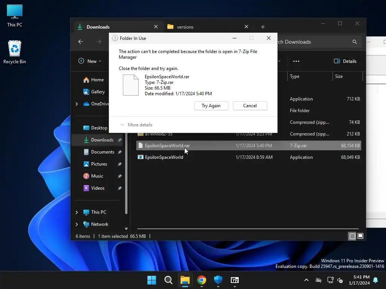Click Cancel in Folder In Use dialog
This screenshot has width=386, height=289.
coord(250,106)
